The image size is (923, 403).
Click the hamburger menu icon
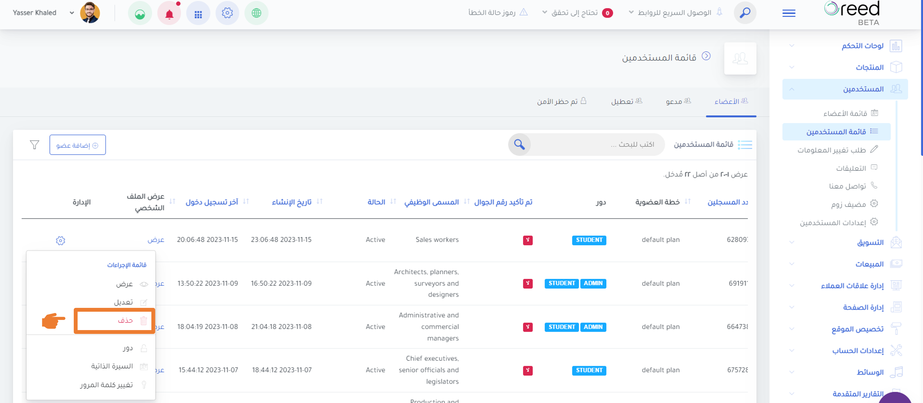click(789, 13)
